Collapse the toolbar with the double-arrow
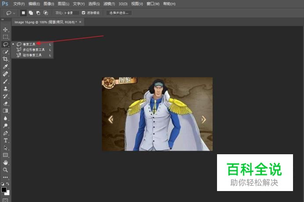Image resolution: width=304 pixels, height=202 pixels. 3,20
